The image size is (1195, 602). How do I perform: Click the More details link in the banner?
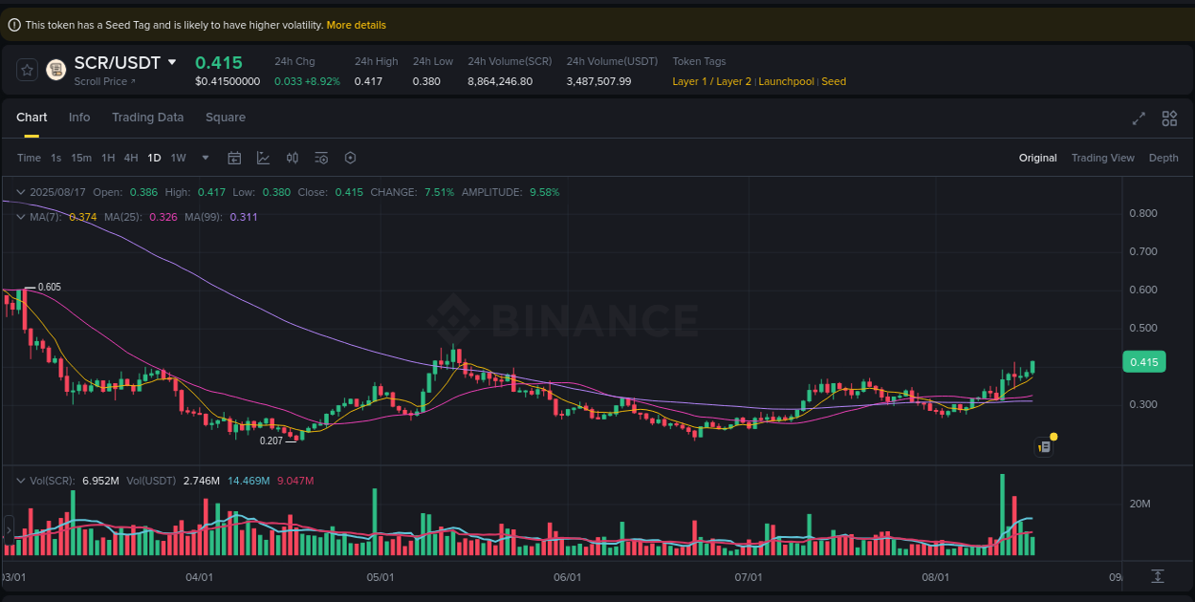pos(356,24)
